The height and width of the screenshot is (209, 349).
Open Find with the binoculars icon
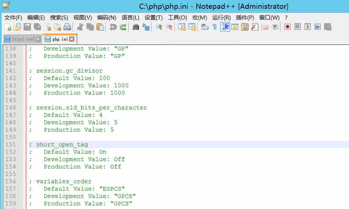pos(136,27)
